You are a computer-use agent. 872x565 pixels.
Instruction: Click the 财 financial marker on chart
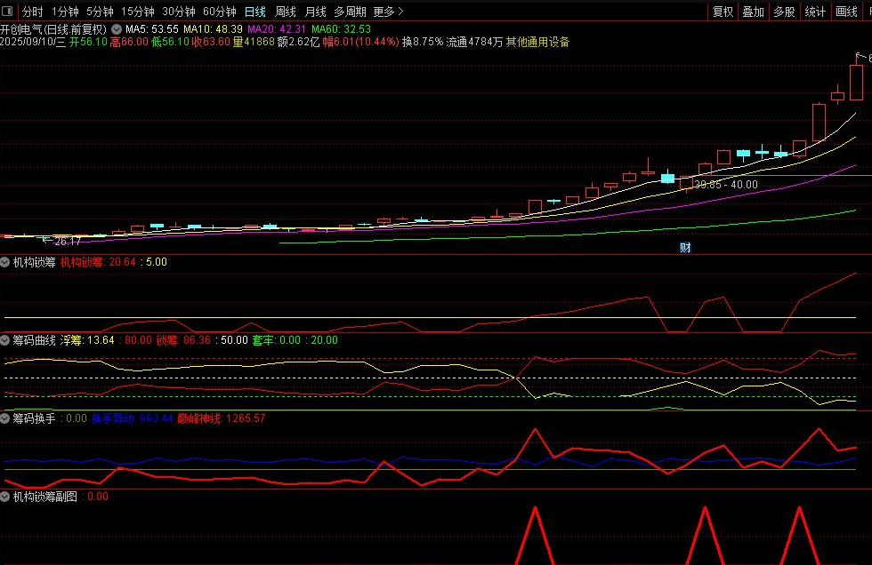tap(685, 248)
